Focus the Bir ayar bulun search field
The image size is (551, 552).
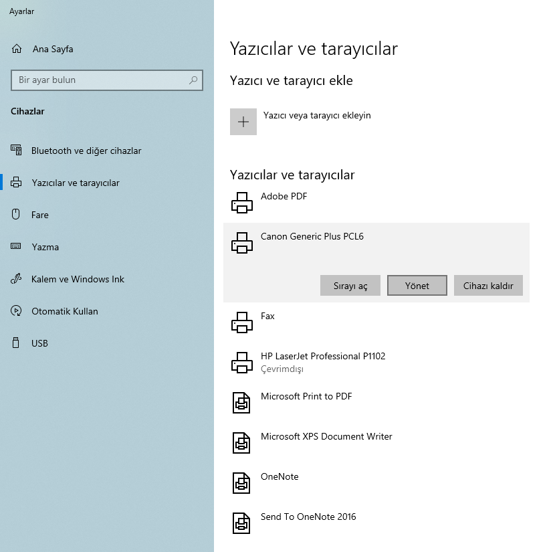107,80
